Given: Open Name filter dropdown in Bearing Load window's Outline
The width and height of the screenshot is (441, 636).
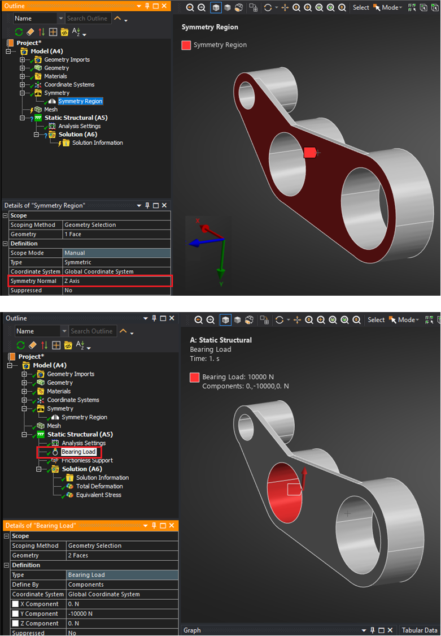Looking at the screenshot, I should pyautogui.click(x=64, y=331).
